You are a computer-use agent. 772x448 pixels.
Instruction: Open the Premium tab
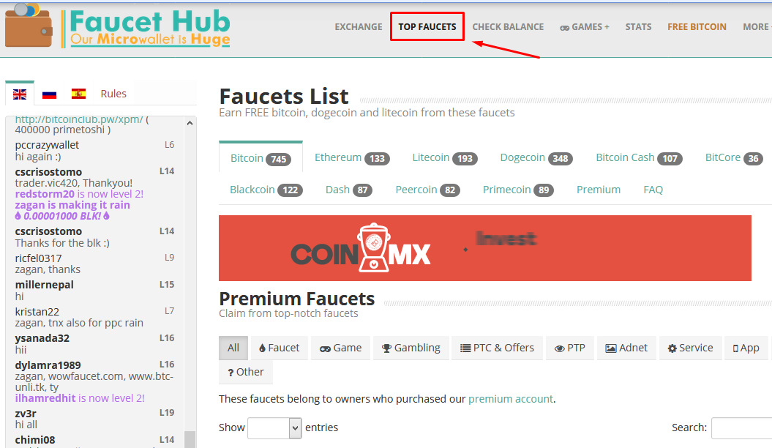pos(598,190)
